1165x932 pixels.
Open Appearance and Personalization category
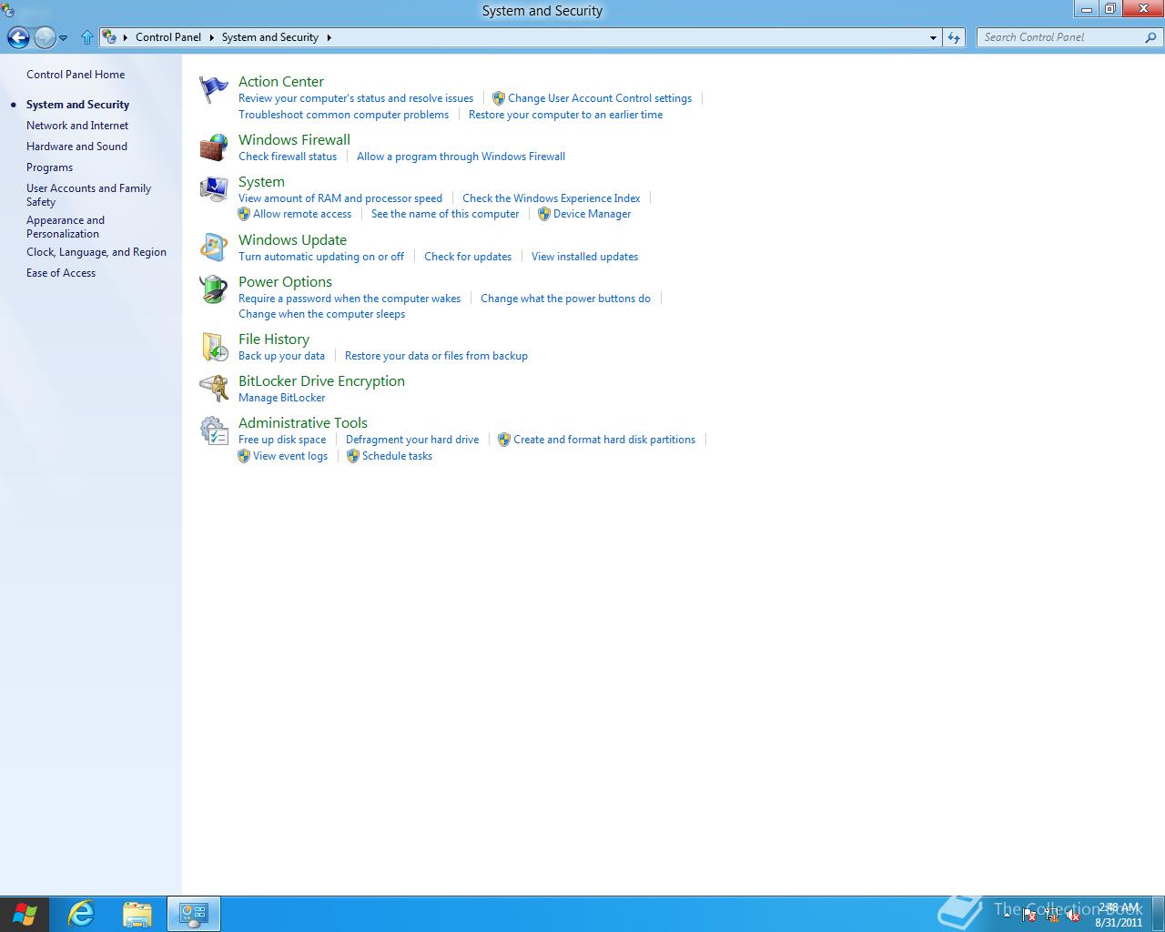[x=66, y=227]
